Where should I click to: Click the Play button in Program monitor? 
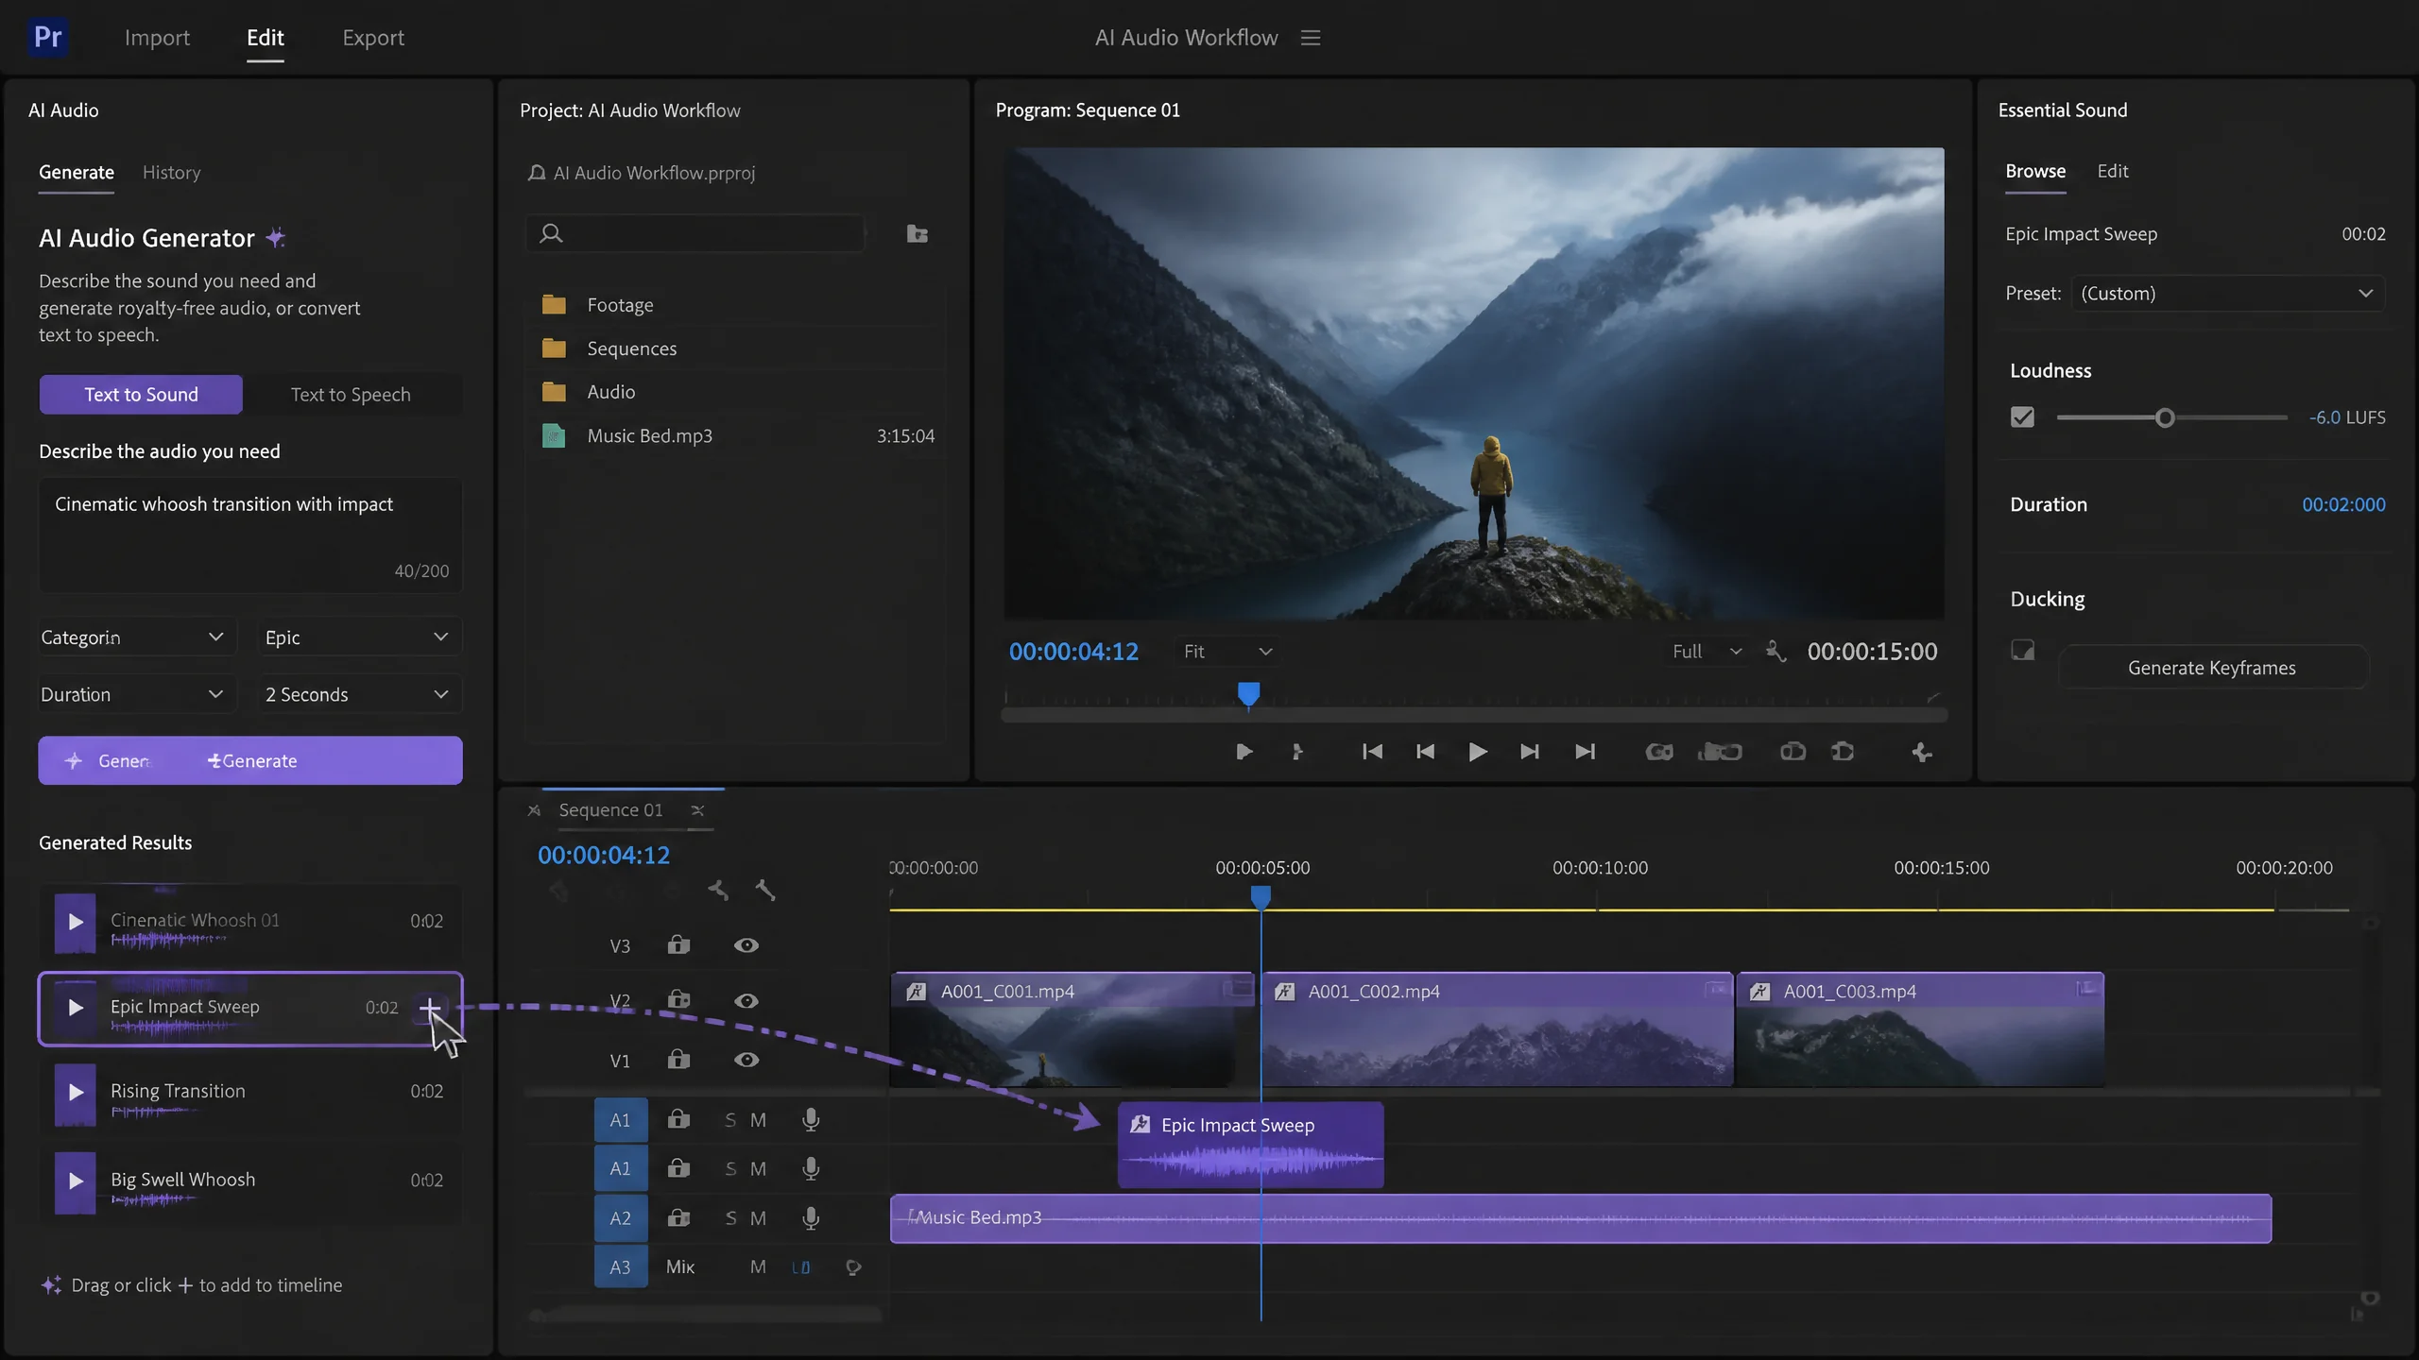1478,752
